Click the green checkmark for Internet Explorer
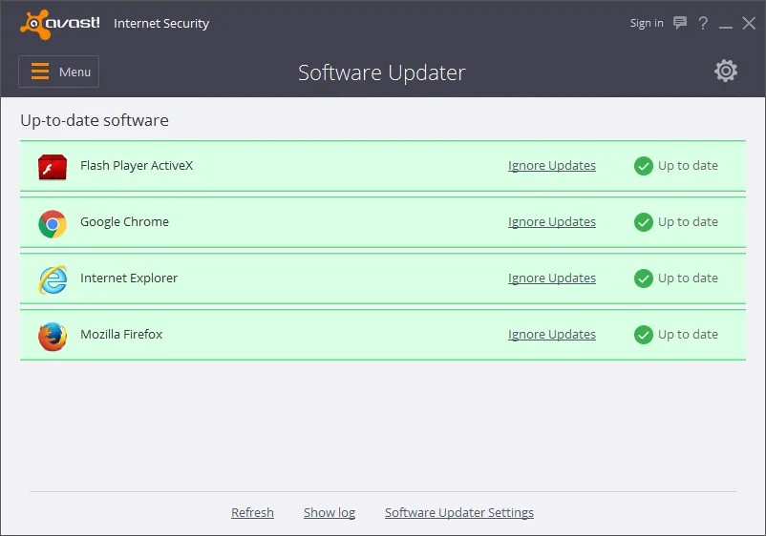 (x=644, y=278)
